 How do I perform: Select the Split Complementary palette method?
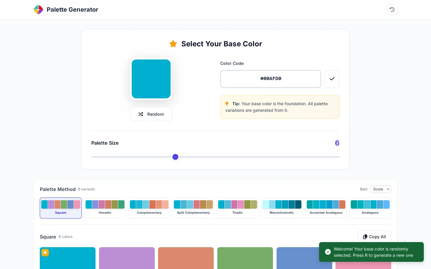193,208
